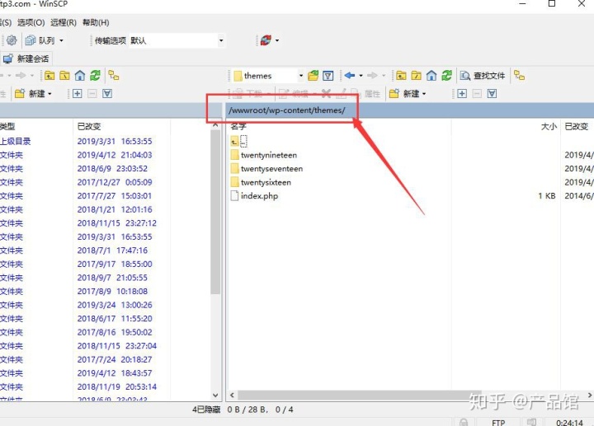Image resolution: width=594 pixels, height=426 pixels.
Task: Open the Help (帮助(H)) menu
Action: (x=96, y=23)
